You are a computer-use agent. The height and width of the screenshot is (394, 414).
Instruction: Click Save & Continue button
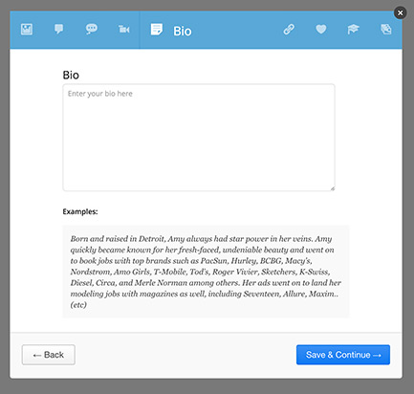(x=343, y=355)
